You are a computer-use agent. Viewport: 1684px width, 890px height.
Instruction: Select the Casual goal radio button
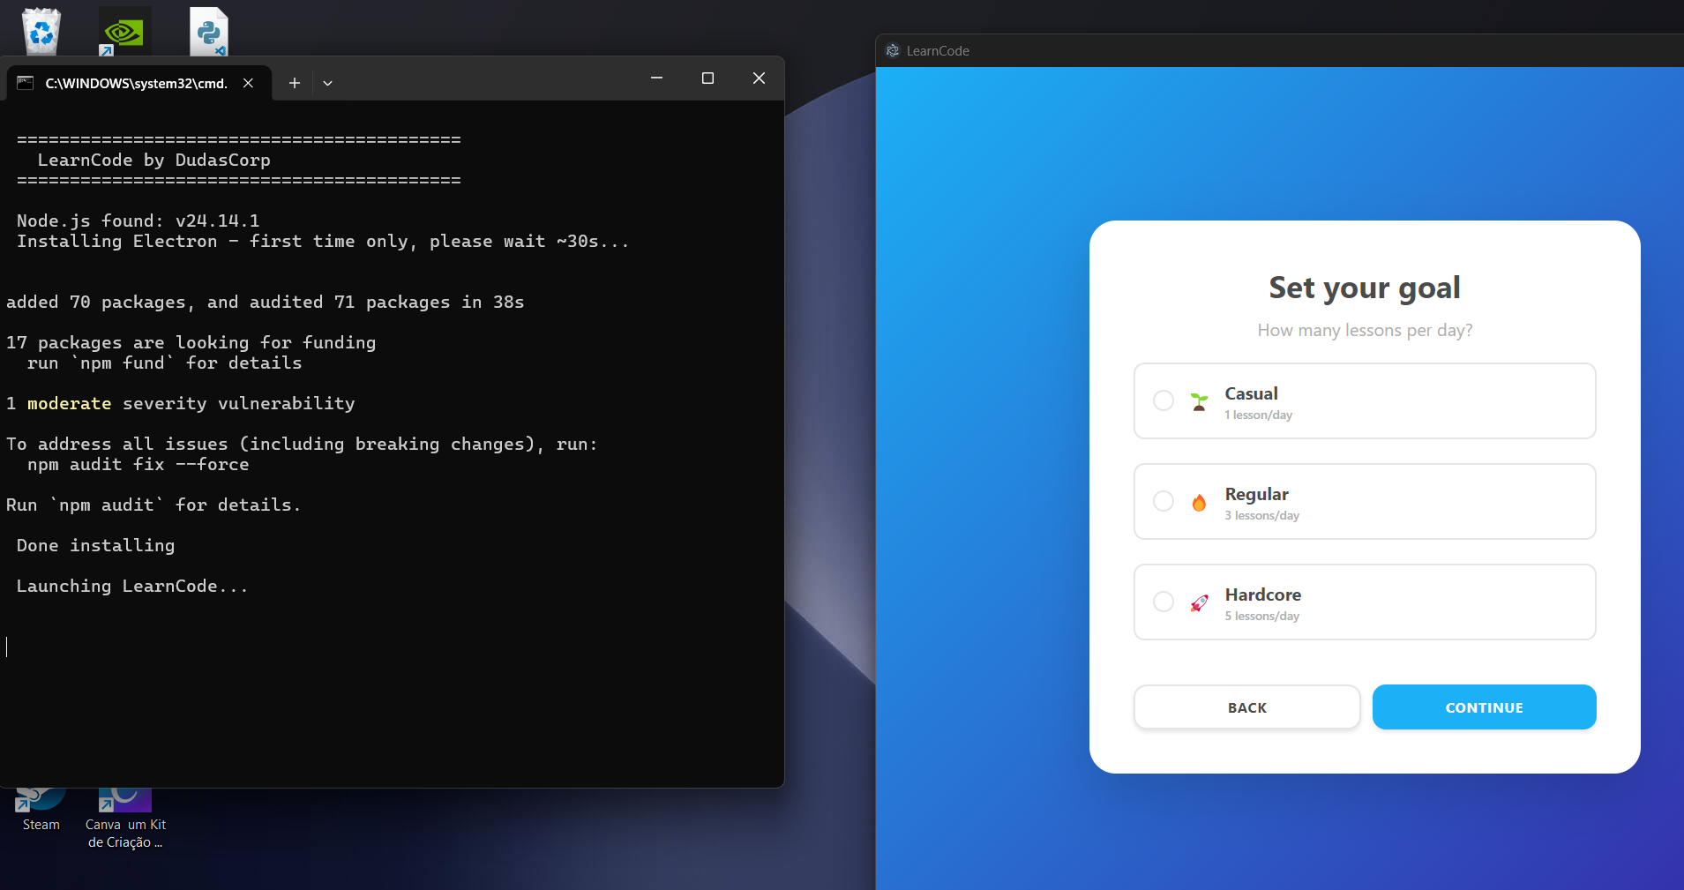[1164, 400]
